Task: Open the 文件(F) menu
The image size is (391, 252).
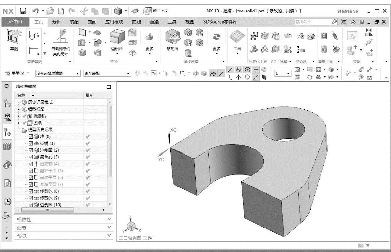Action: click(15, 22)
